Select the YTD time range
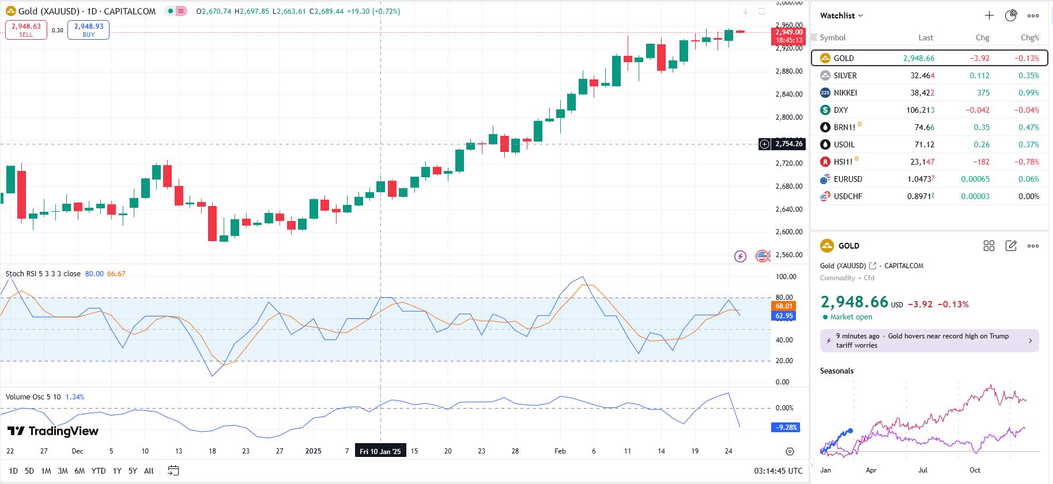Screen dimensions: 1053x484 tap(99, 471)
